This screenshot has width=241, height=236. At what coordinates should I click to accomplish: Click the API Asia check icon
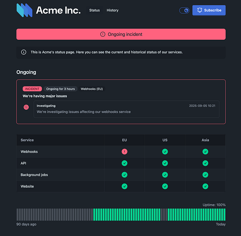tap(205, 163)
